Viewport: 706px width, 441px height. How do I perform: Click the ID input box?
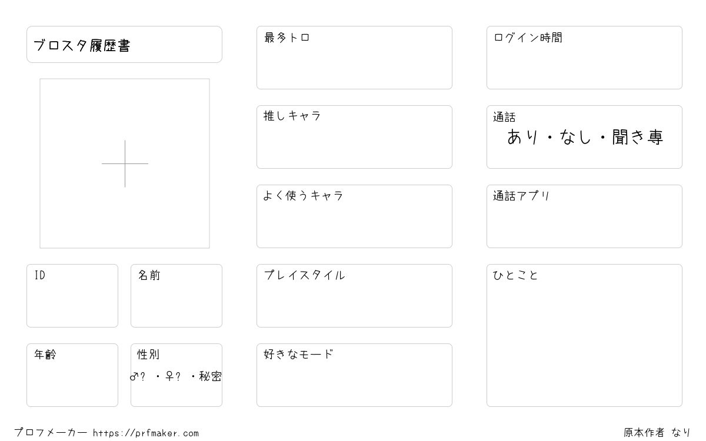pos(72,296)
